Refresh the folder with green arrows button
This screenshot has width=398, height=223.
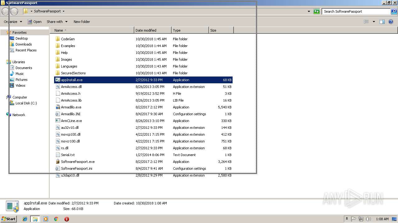click(x=317, y=11)
